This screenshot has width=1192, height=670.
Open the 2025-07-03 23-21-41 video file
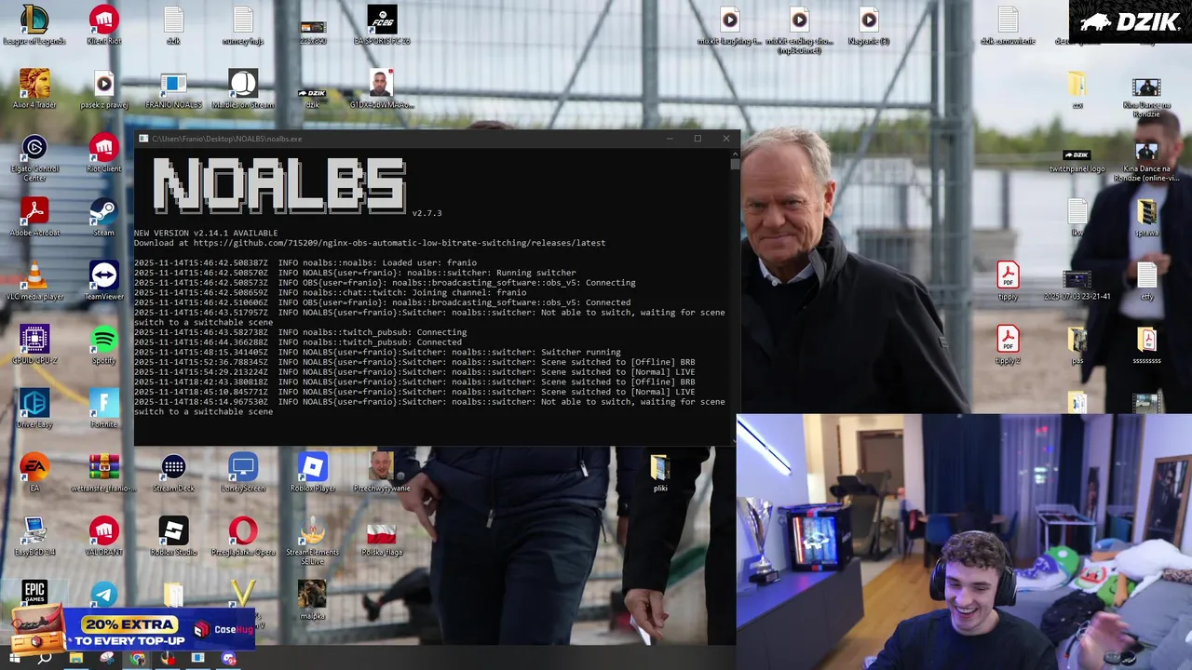click(1077, 285)
